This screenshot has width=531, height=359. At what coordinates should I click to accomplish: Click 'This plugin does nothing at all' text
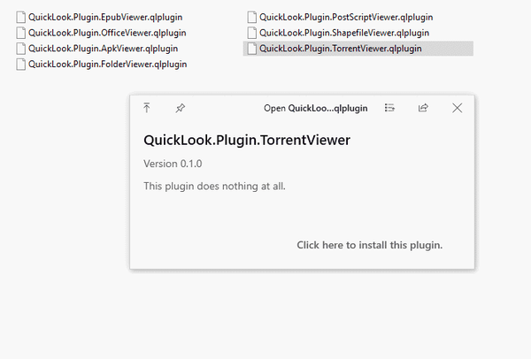tap(214, 186)
